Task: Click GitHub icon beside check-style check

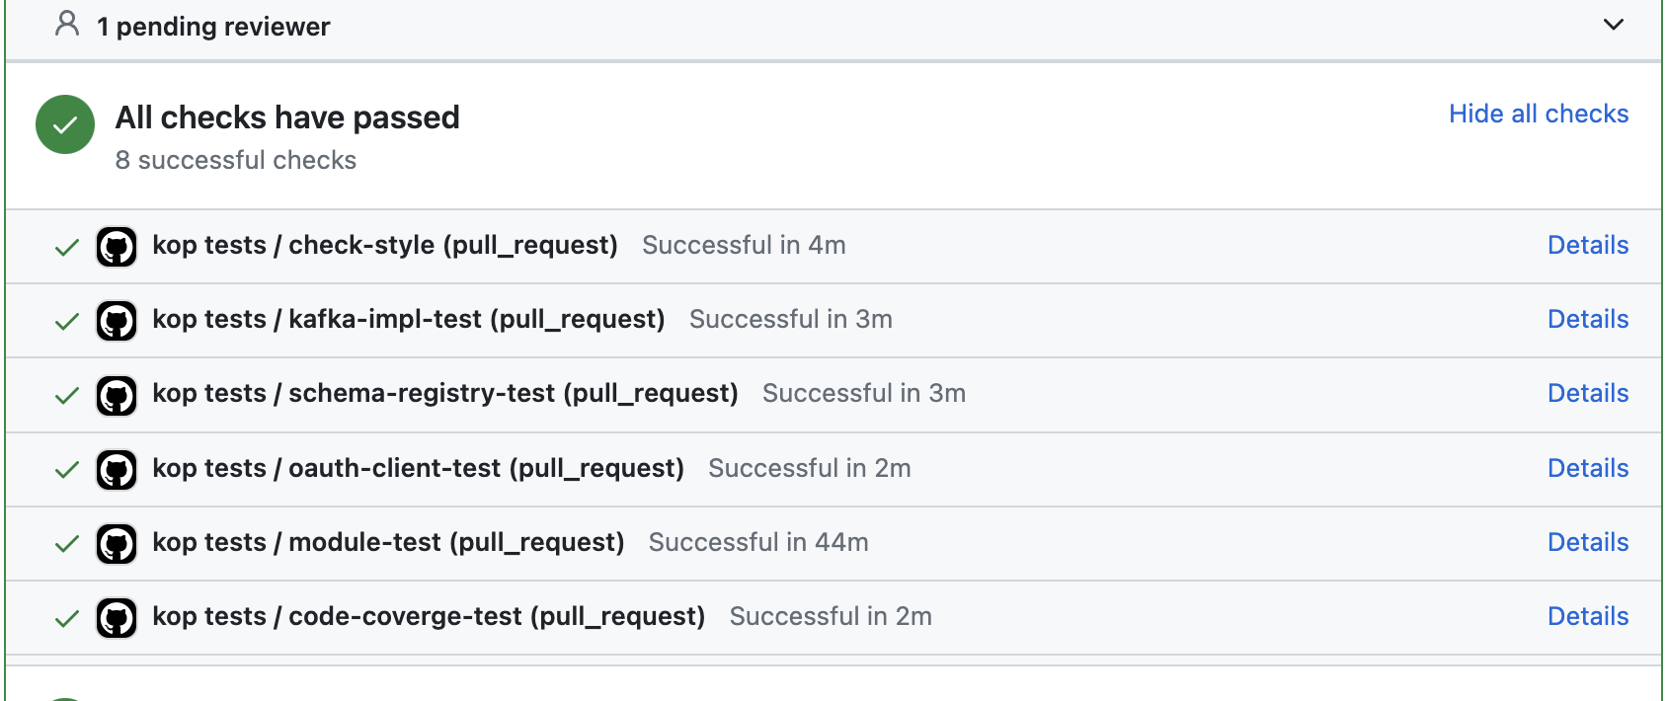Action: click(x=117, y=247)
